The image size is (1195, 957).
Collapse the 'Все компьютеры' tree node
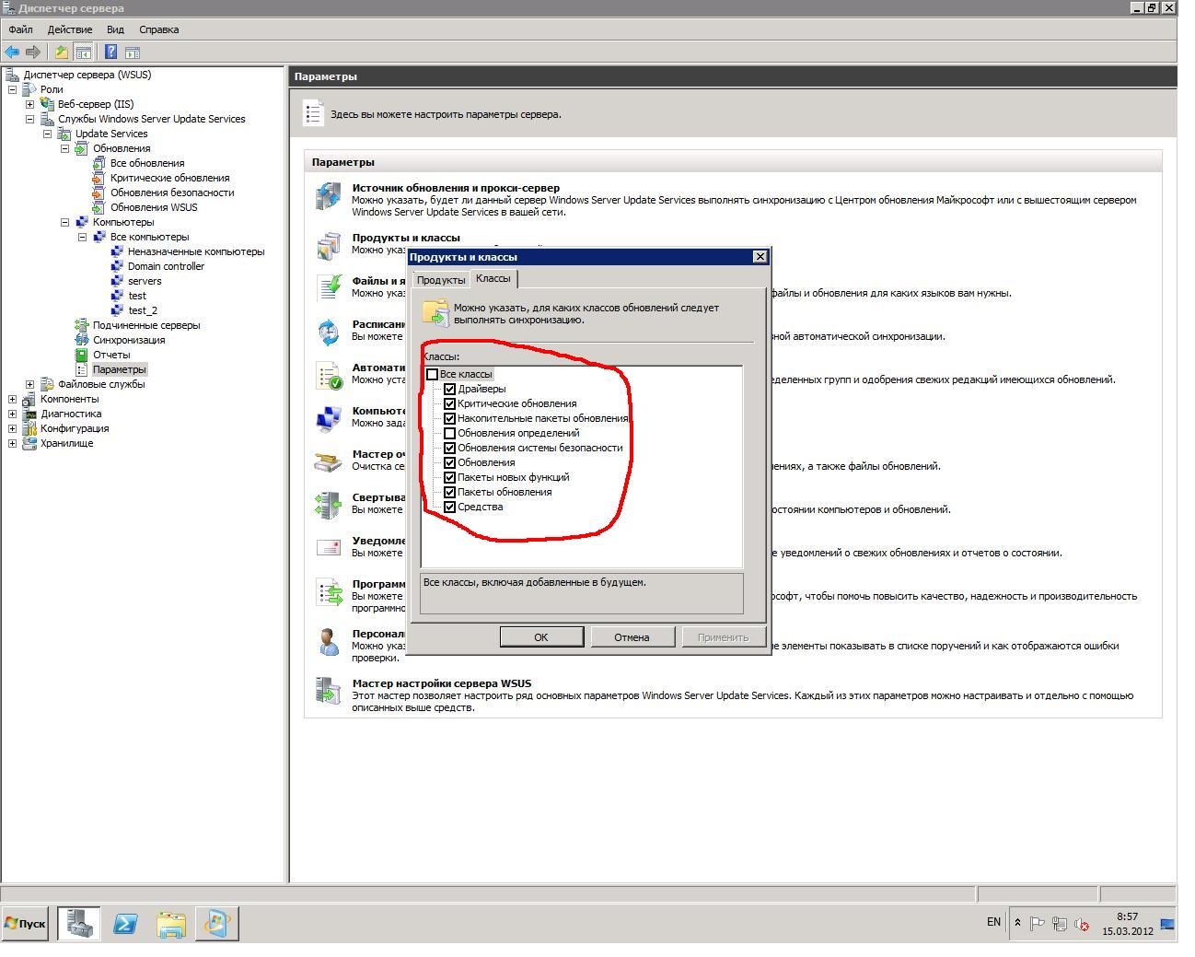pyautogui.click(x=82, y=237)
